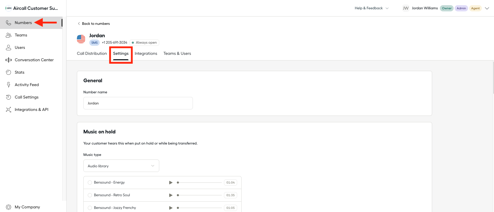Click the SMS badge
Viewport: 494px width, 212px height.
point(95,43)
